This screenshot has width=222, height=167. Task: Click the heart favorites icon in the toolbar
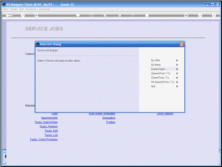[78, 15]
